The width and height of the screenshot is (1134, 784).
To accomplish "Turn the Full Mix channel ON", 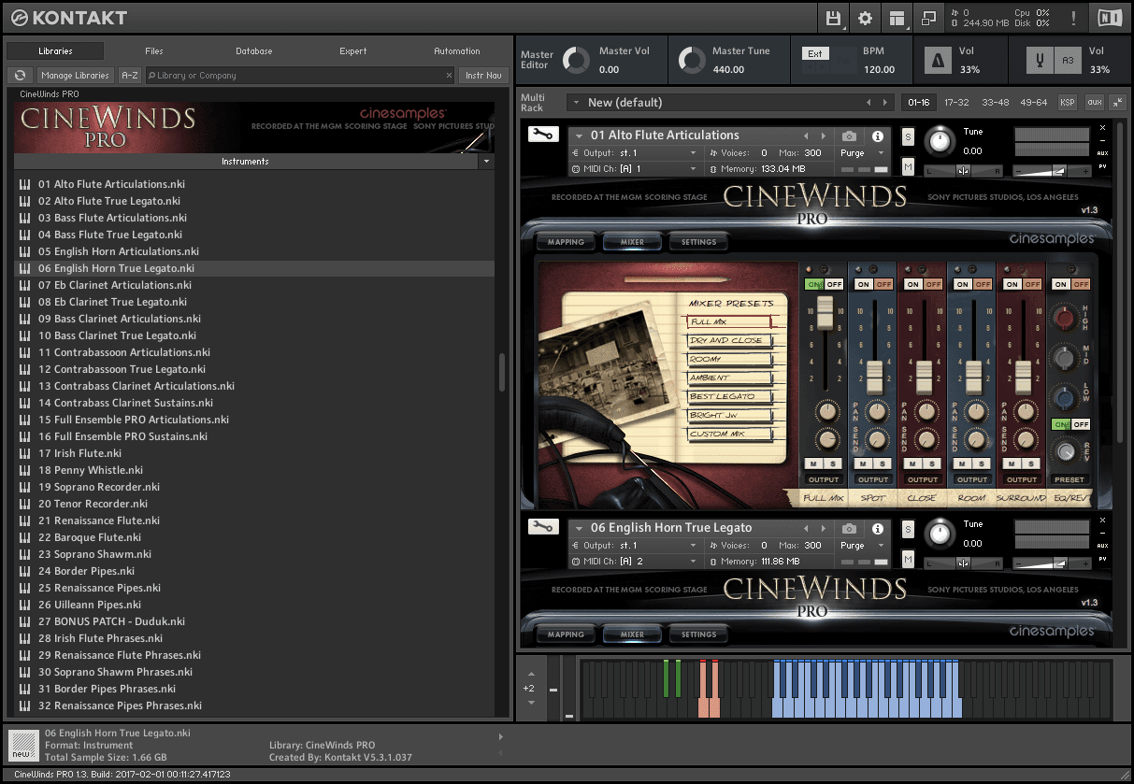I will tap(813, 284).
